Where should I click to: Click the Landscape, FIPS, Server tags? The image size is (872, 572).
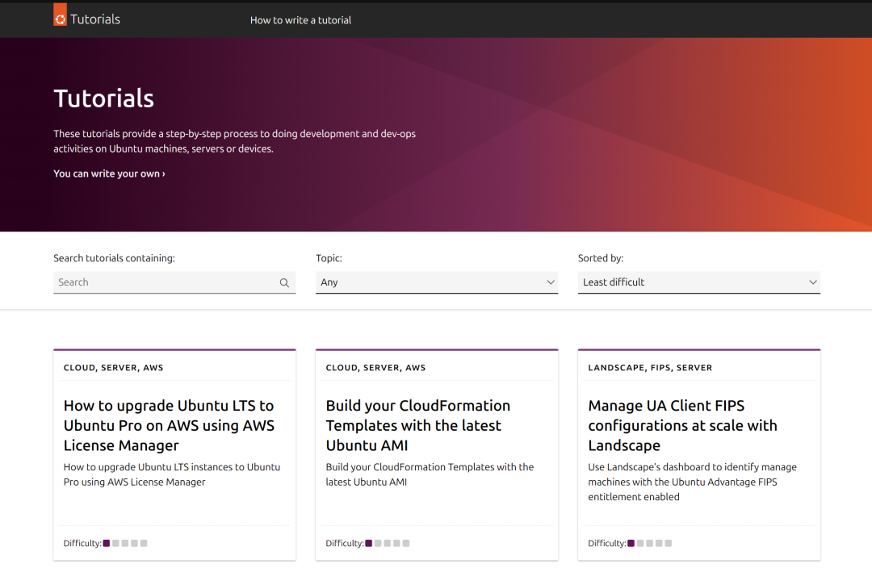pyautogui.click(x=650, y=368)
